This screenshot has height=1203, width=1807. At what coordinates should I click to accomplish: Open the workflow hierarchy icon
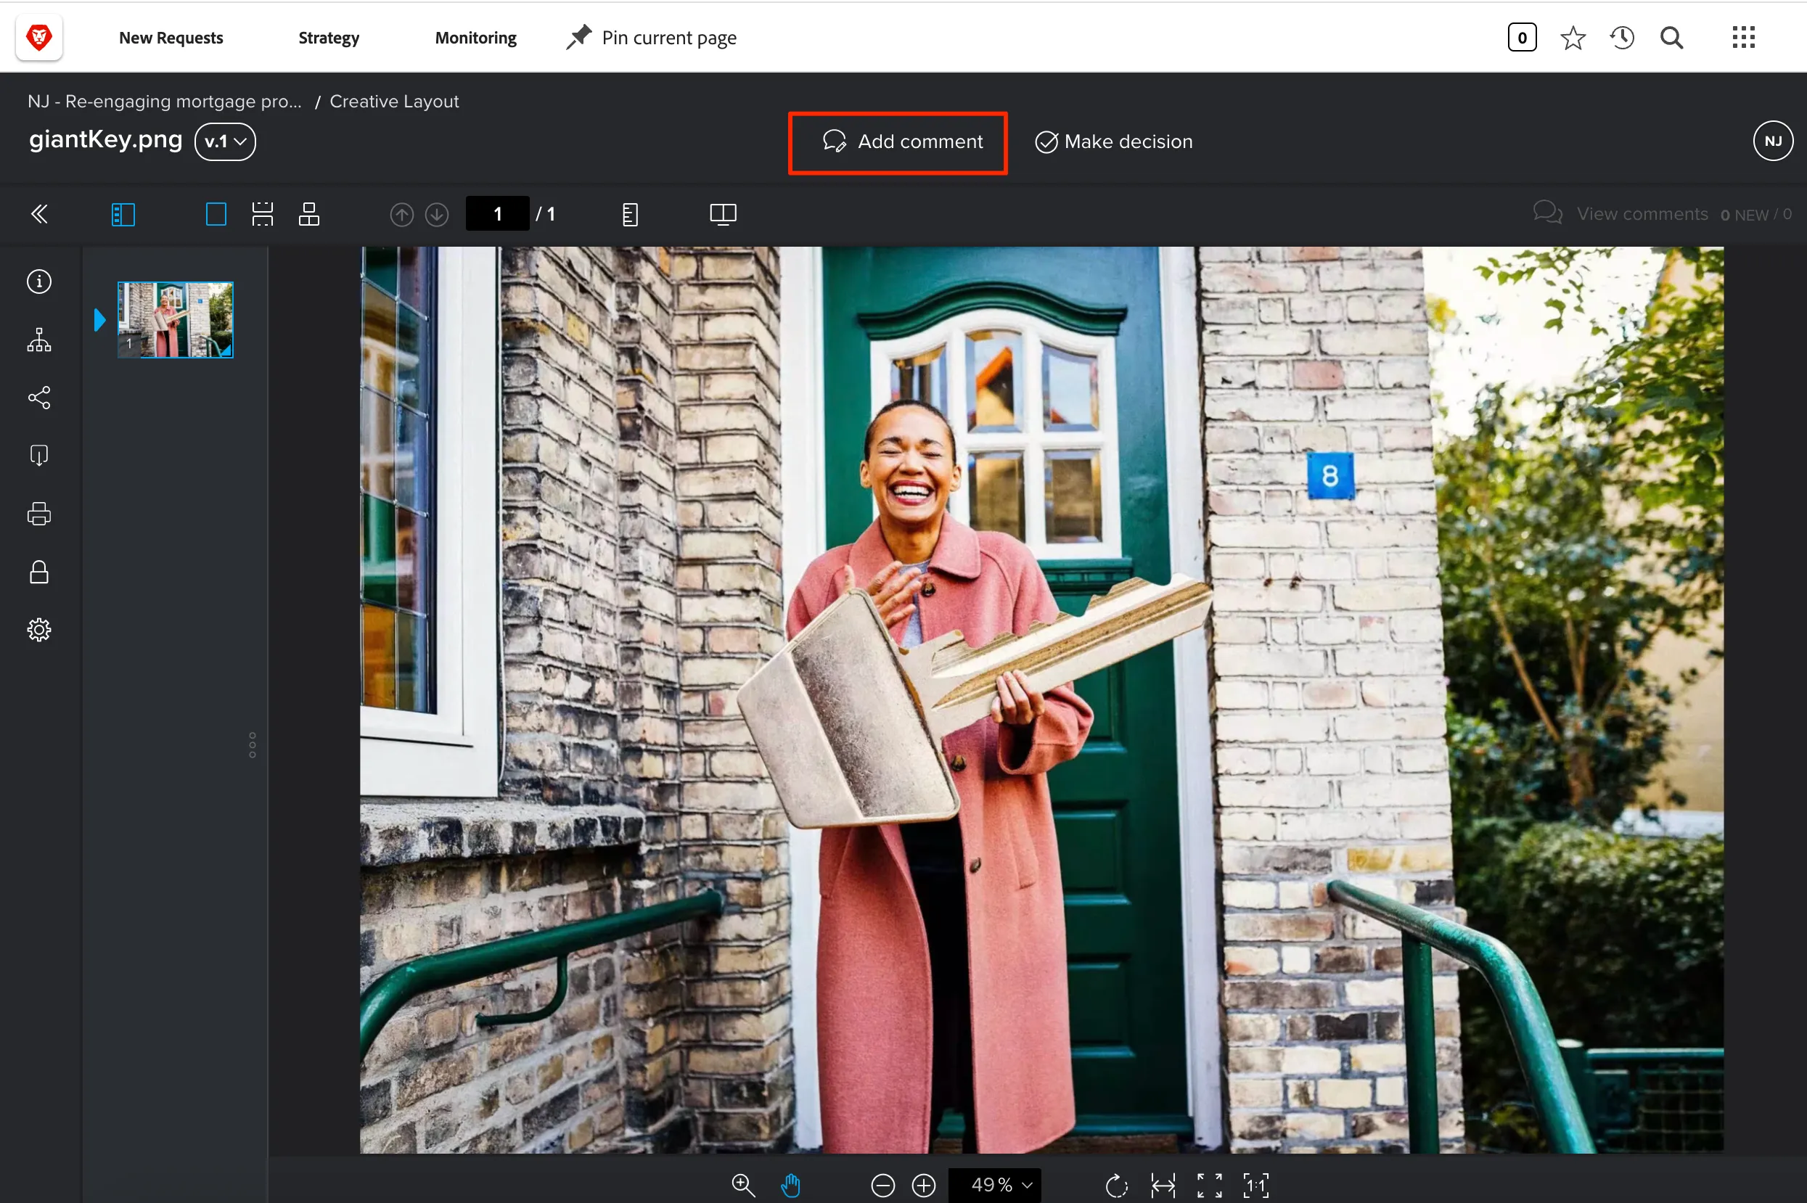pos(39,340)
